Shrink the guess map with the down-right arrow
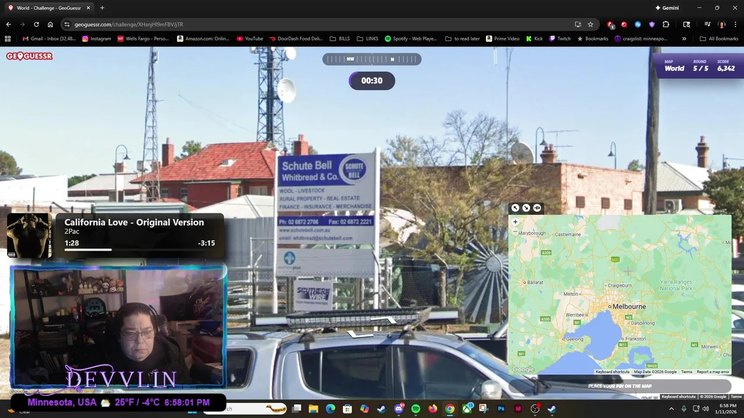 526,208
